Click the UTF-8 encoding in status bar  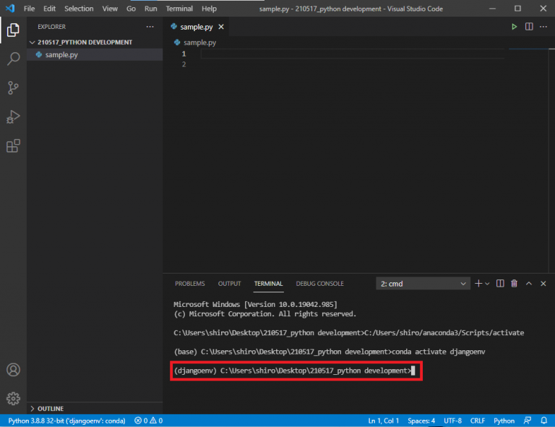[453, 420]
